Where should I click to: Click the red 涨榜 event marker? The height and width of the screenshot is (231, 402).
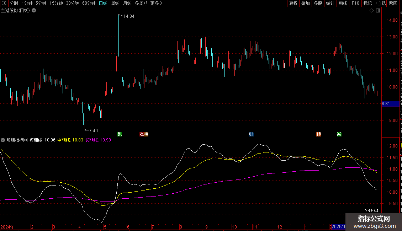144,134
